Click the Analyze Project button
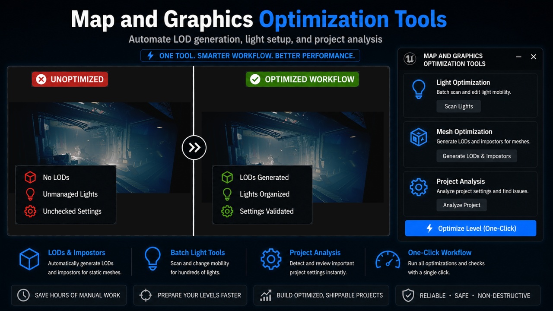The image size is (553, 311). tap(461, 205)
